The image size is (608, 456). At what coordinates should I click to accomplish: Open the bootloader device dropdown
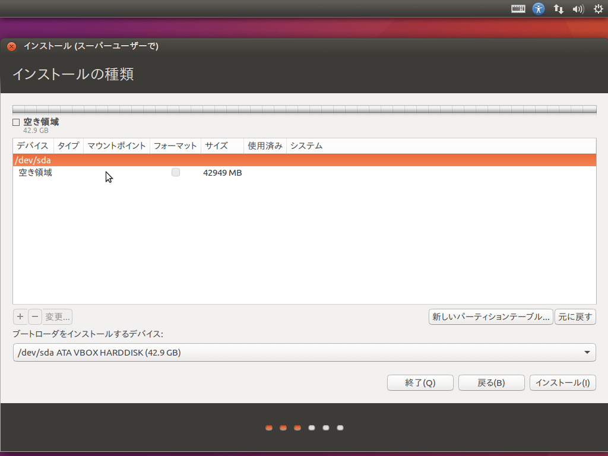click(304, 353)
